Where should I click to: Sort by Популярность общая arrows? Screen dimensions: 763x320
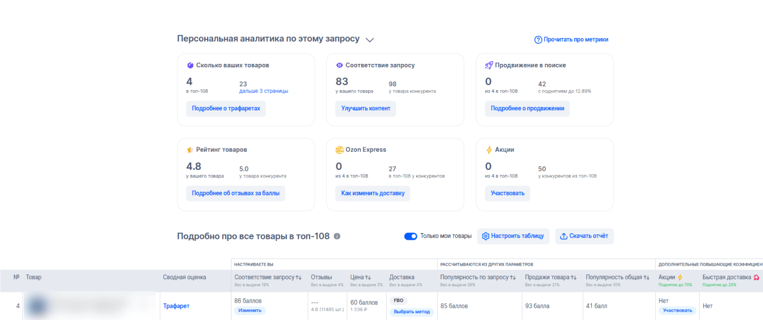[x=647, y=277]
